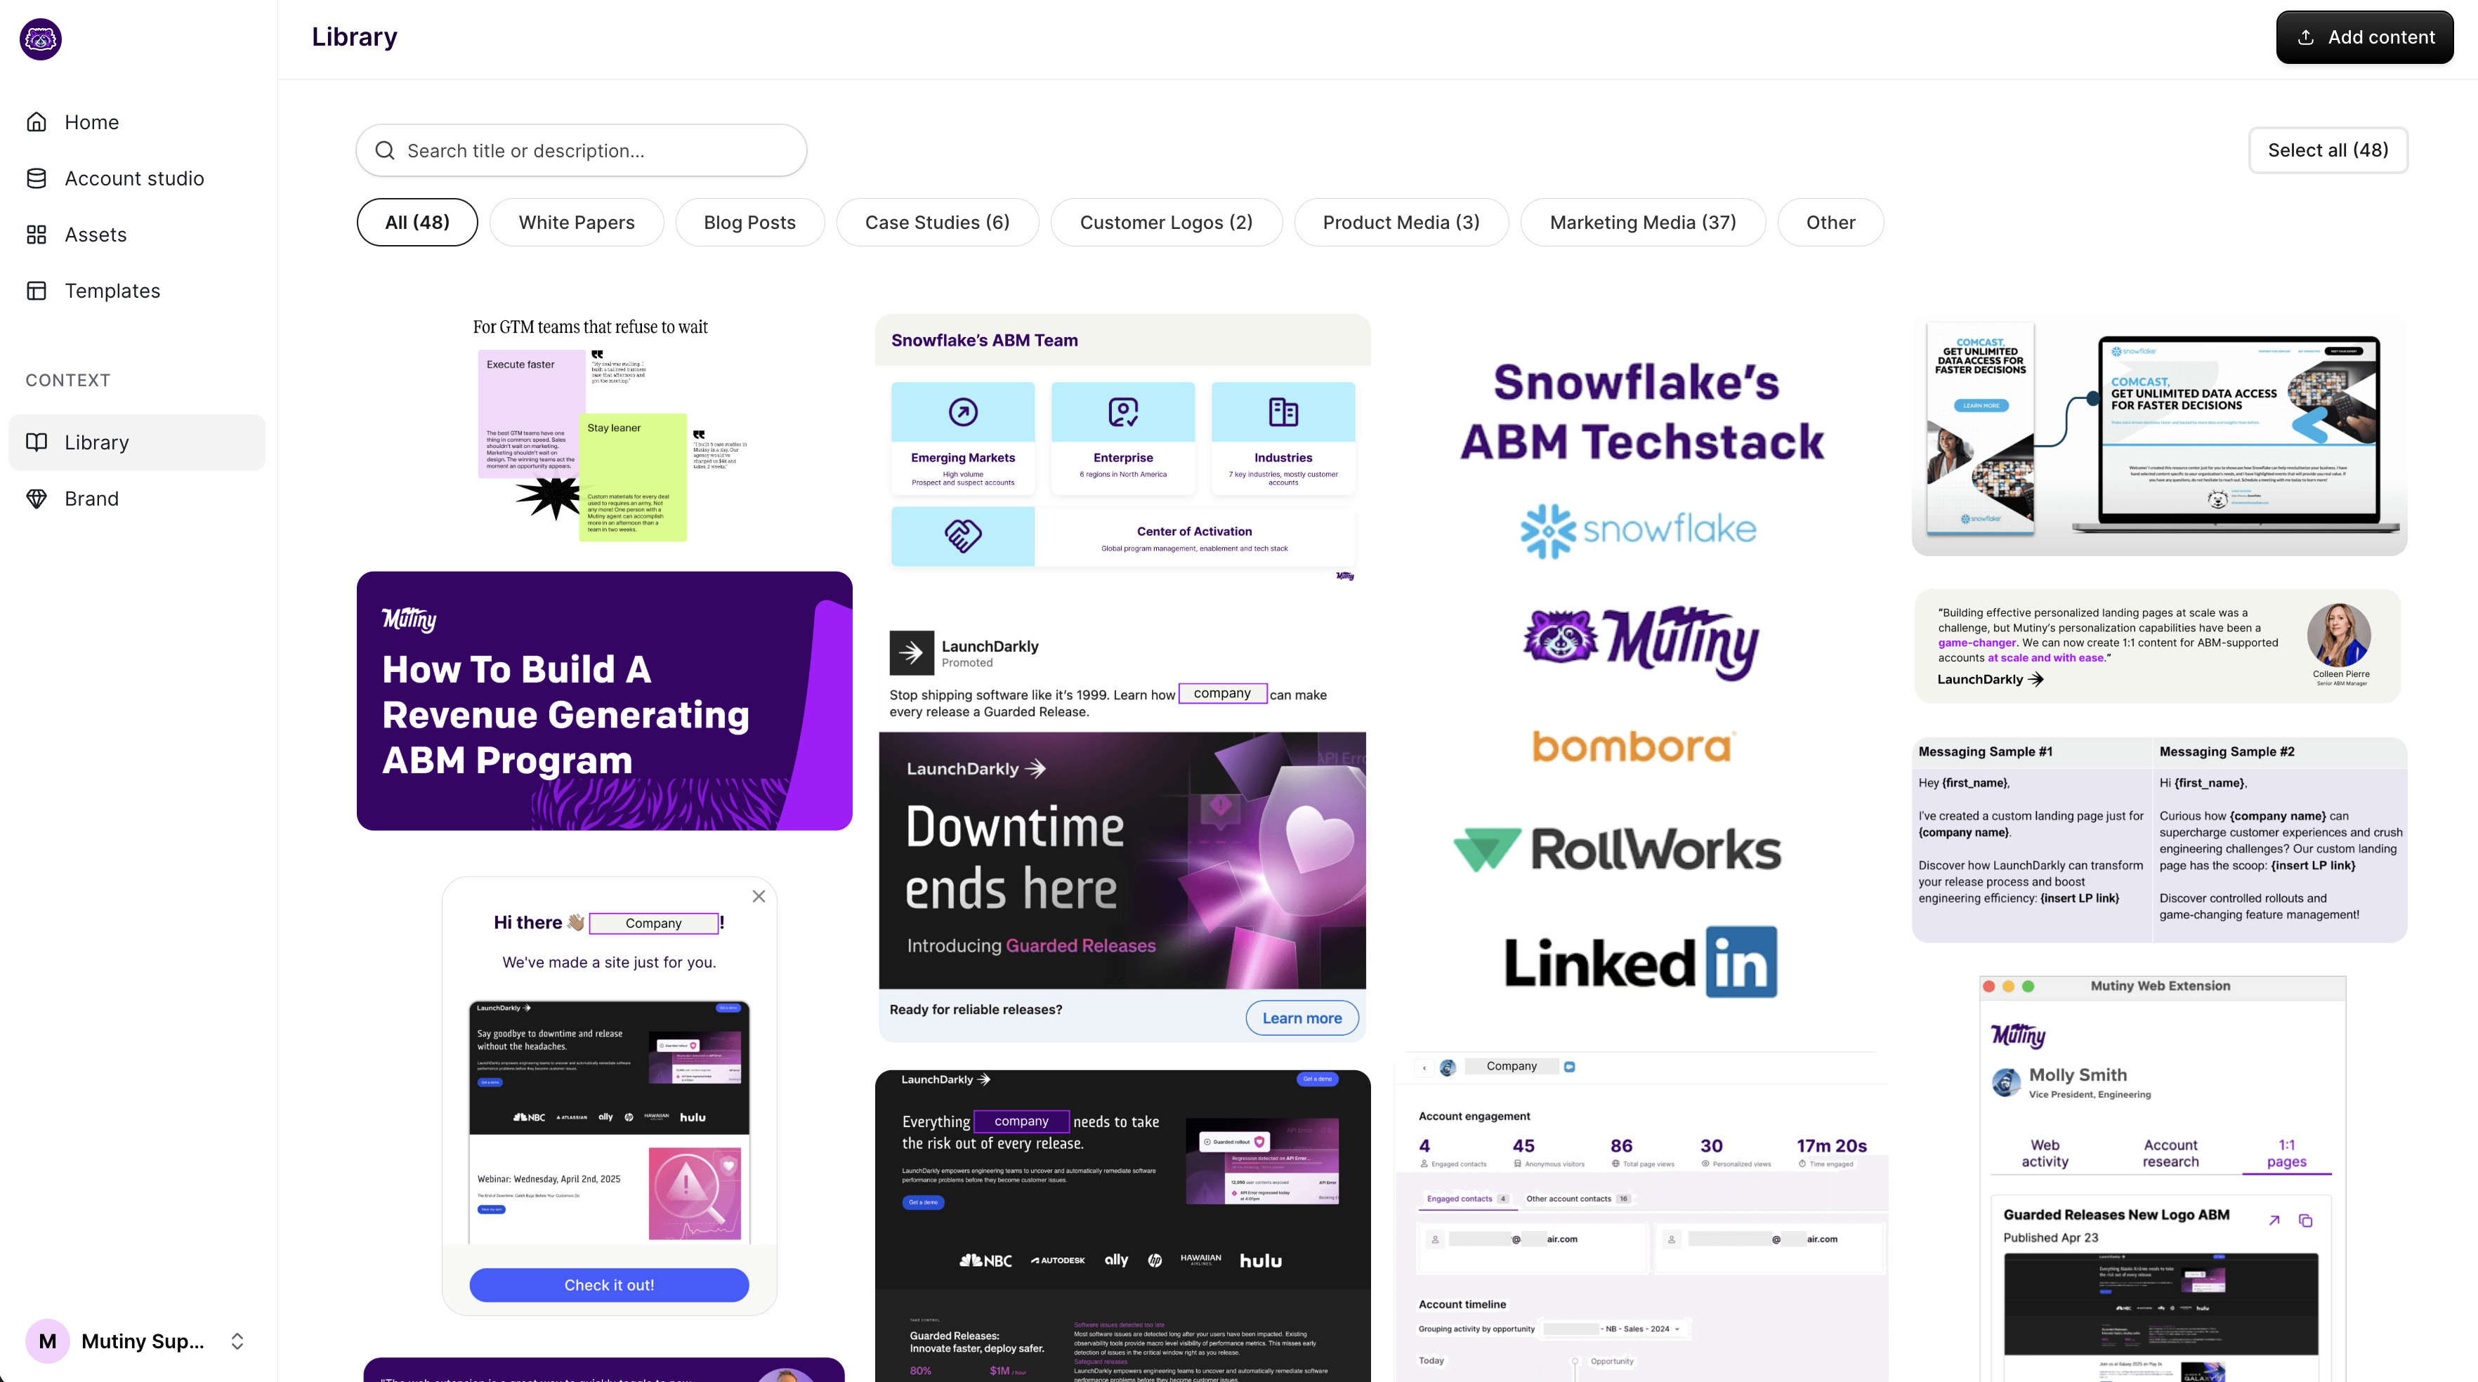Click the M avatar at sidebar bottom
Screen dimensions: 2478x1382
[x=47, y=1341]
